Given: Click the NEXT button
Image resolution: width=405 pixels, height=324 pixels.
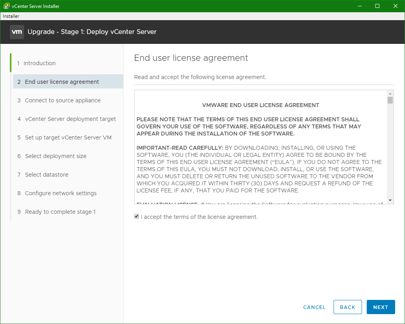Looking at the screenshot, I should (381, 307).
